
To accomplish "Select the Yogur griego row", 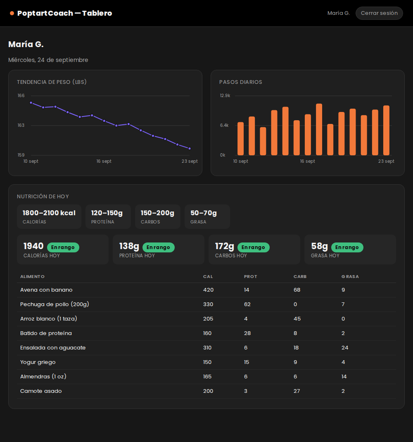I will point(206,362).
